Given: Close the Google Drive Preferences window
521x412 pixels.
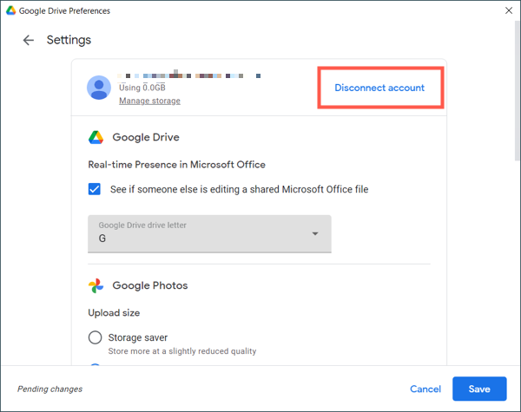Looking at the screenshot, I should (x=508, y=11).
